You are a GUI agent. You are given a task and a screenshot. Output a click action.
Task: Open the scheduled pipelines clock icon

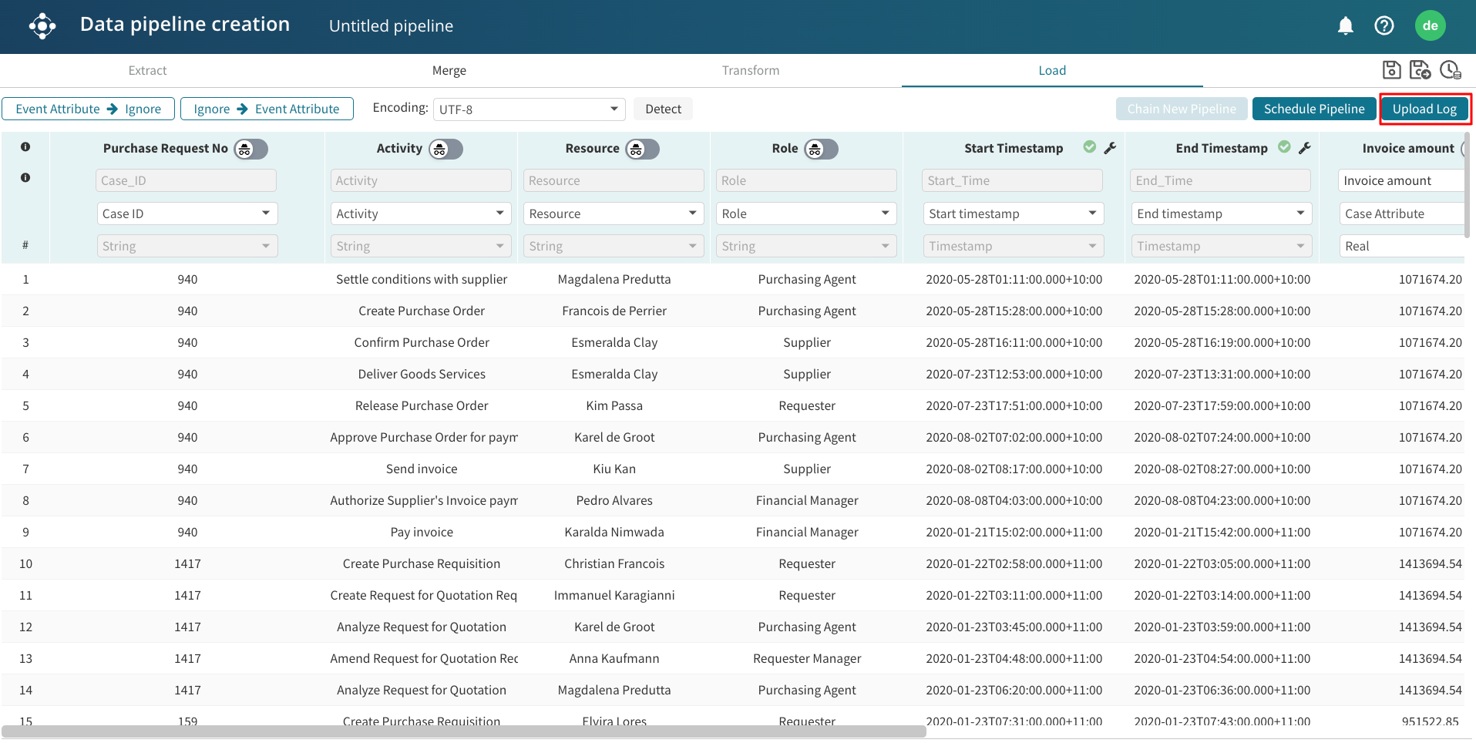tap(1450, 70)
